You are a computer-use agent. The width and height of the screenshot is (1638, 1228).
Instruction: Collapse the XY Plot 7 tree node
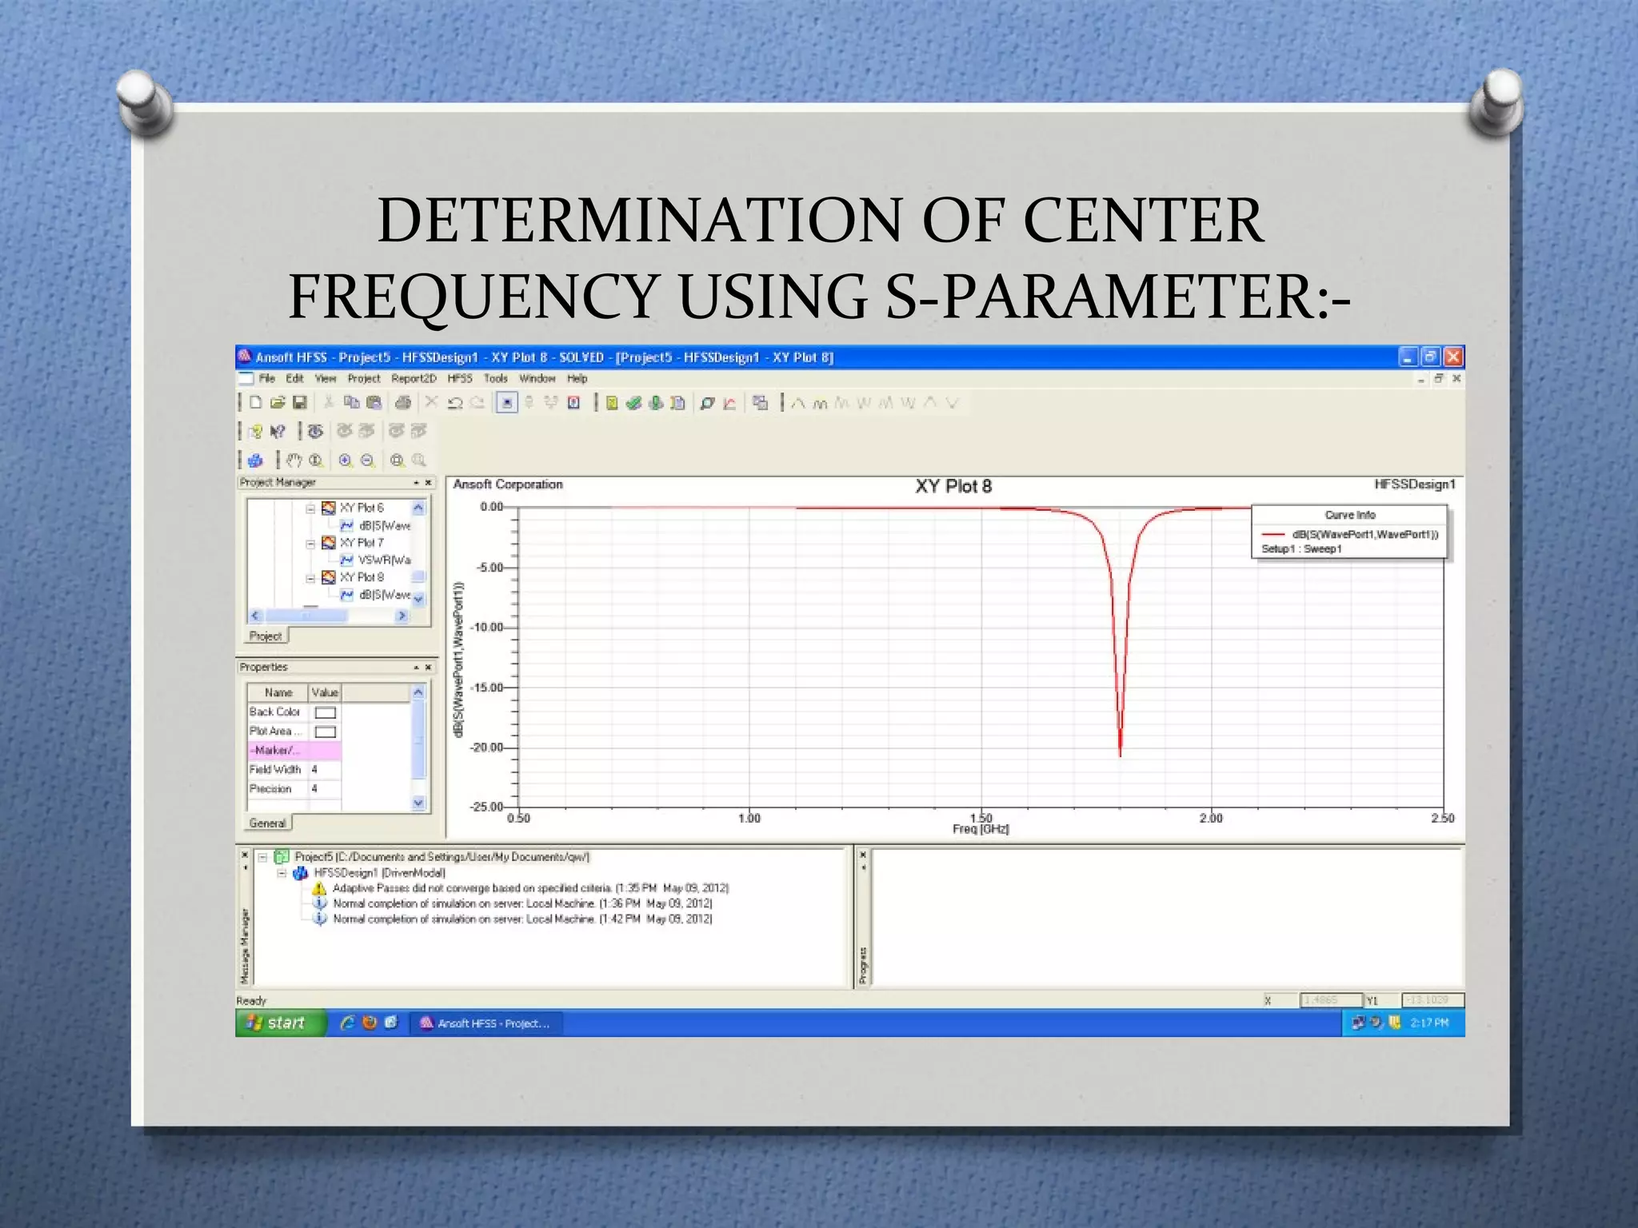click(x=311, y=544)
